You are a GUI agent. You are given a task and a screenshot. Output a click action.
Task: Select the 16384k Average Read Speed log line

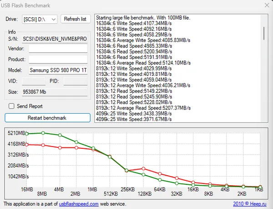[x=143, y=63]
